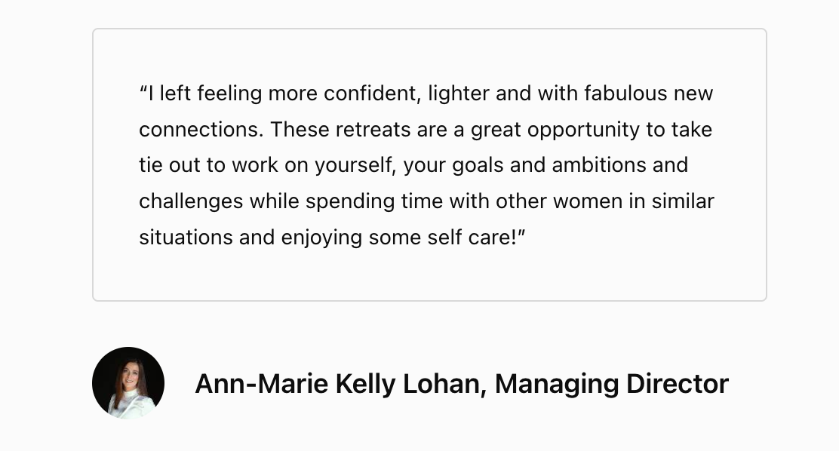Click the word "enjoying" in the testimonial
Screen dimensions: 839x451
coord(321,238)
